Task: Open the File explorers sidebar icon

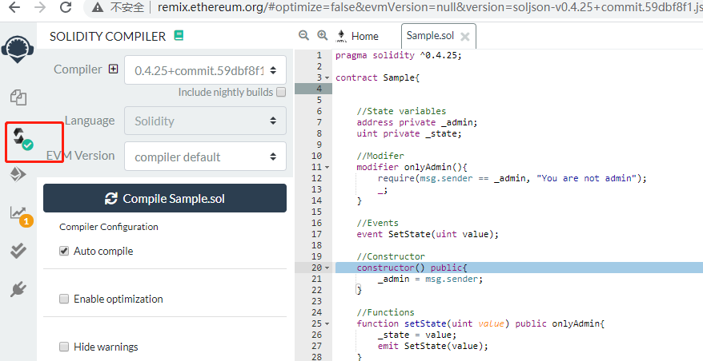Action: [18, 97]
